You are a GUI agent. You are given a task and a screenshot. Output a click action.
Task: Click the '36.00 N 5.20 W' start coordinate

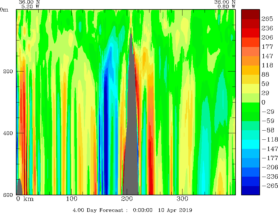(x=29, y=4)
